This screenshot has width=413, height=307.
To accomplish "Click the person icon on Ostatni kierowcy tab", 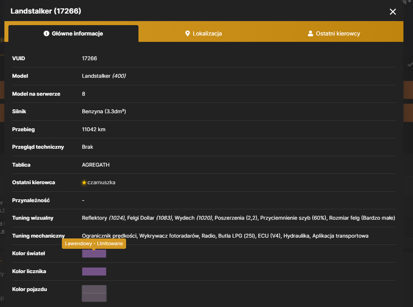I will pos(310,33).
